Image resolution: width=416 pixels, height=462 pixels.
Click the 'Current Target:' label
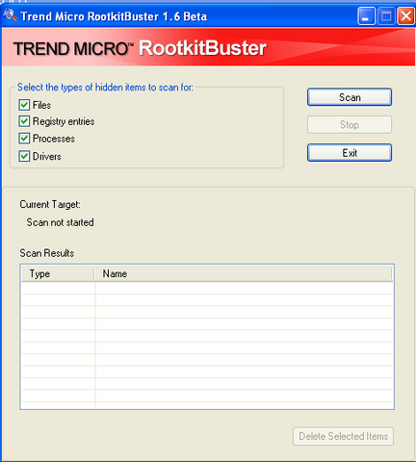(50, 204)
